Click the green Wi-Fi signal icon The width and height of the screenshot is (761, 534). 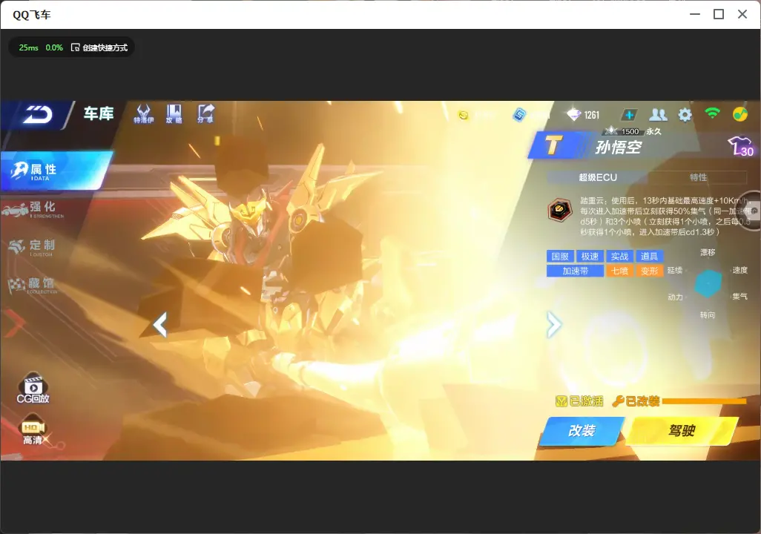click(712, 113)
